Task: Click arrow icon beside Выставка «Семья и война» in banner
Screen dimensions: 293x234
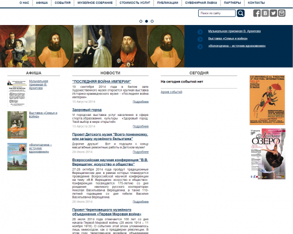Action: 200,39
